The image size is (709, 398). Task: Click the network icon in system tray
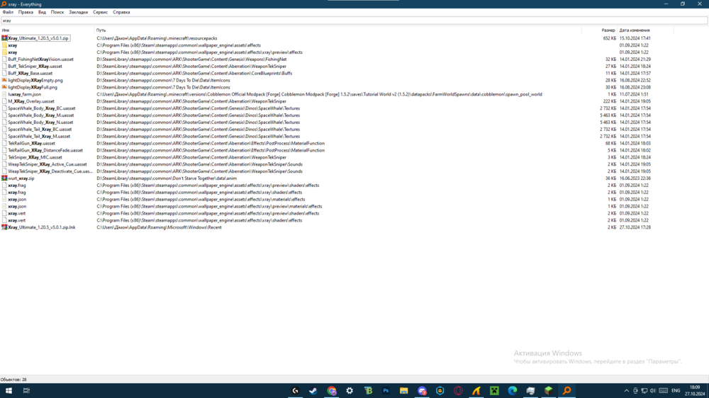pos(644,391)
